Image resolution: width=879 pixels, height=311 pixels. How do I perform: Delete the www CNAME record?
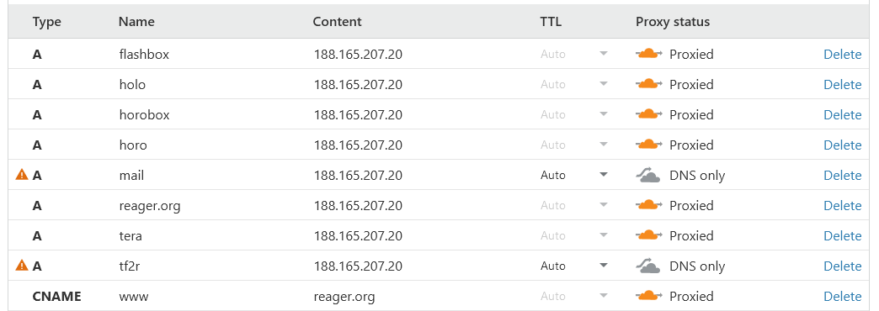843,296
